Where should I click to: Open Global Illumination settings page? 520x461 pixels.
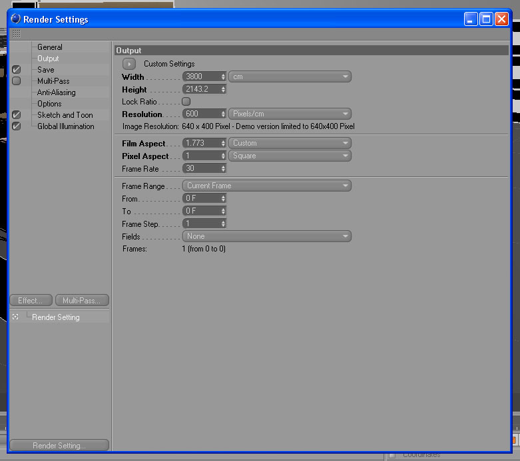66,126
